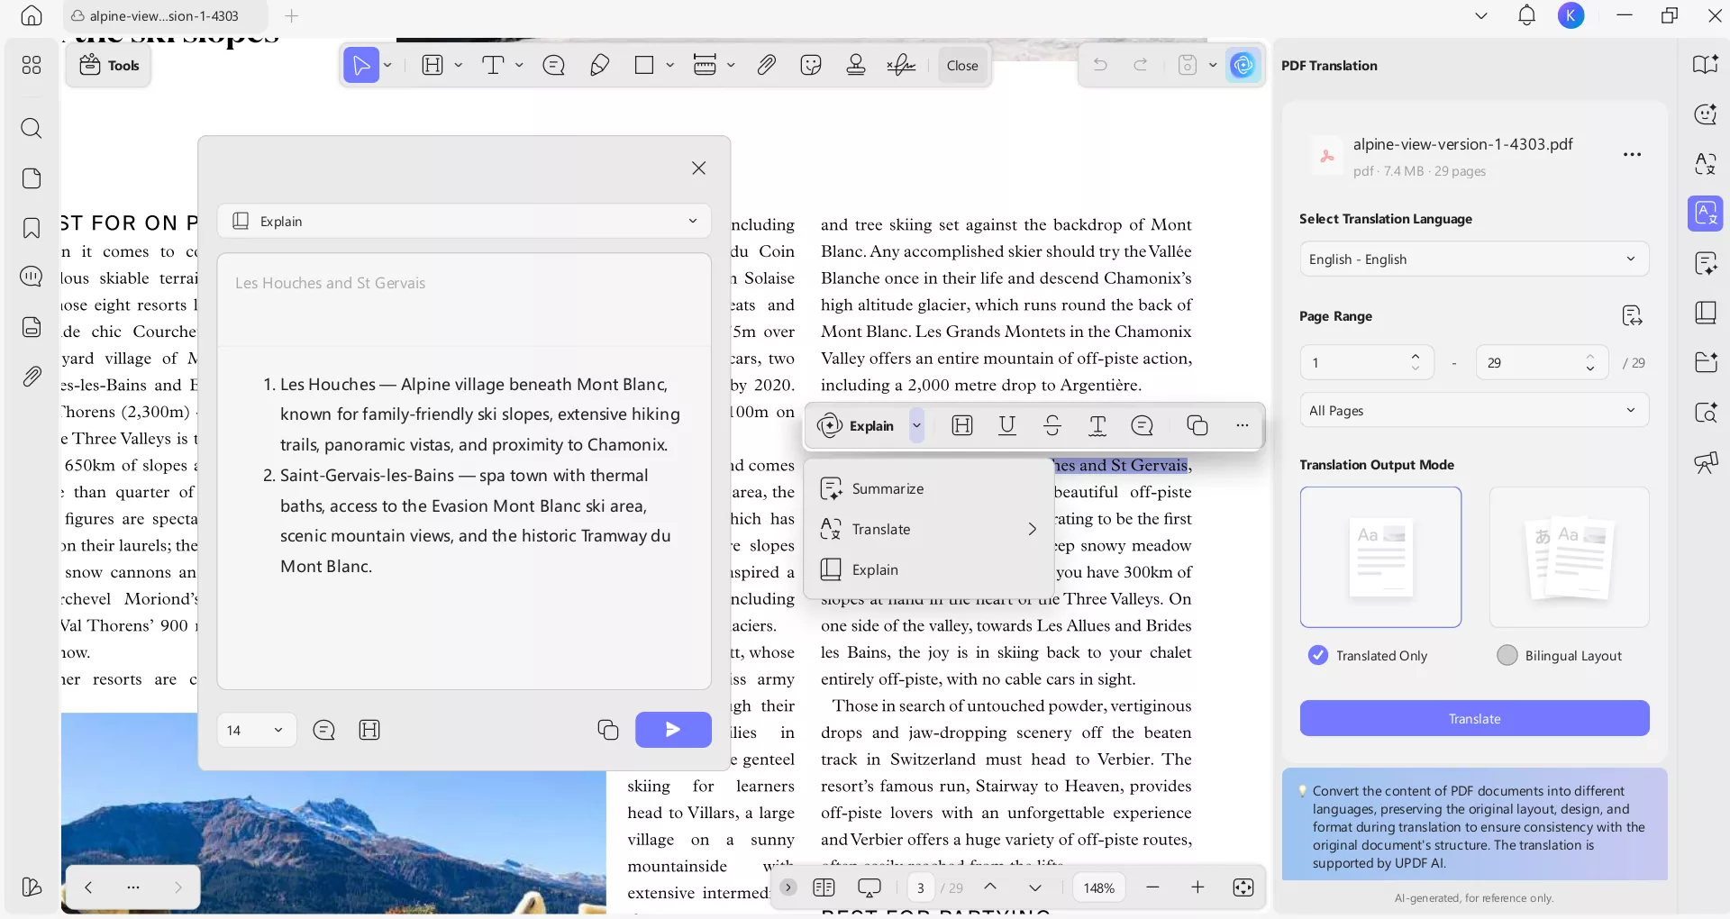
Task: Select the Bilingual Layout output mode
Action: tap(1507, 656)
